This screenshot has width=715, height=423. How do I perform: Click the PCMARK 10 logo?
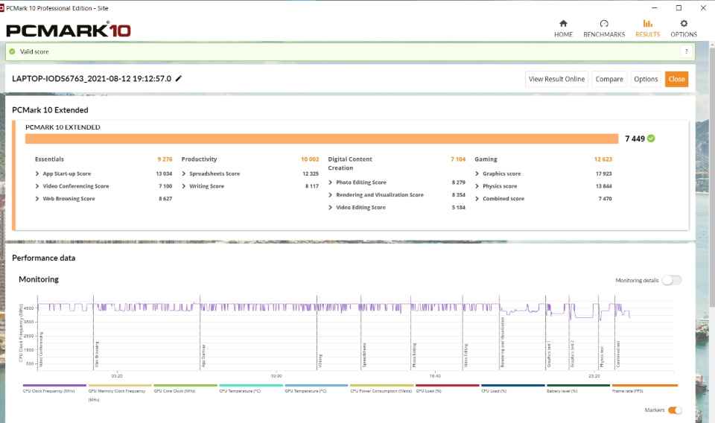pyautogui.click(x=69, y=30)
